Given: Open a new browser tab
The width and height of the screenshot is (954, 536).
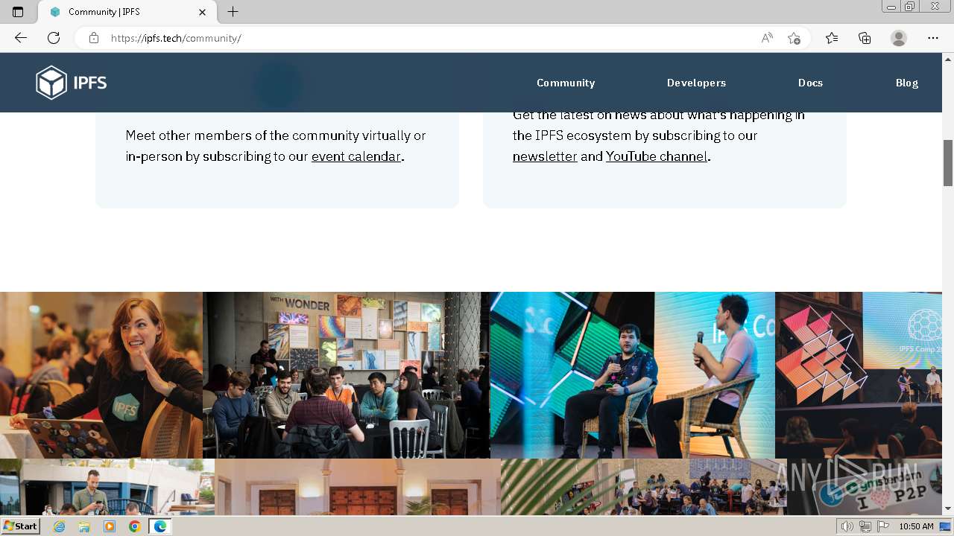Looking at the screenshot, I should click(x=233, y=12).
